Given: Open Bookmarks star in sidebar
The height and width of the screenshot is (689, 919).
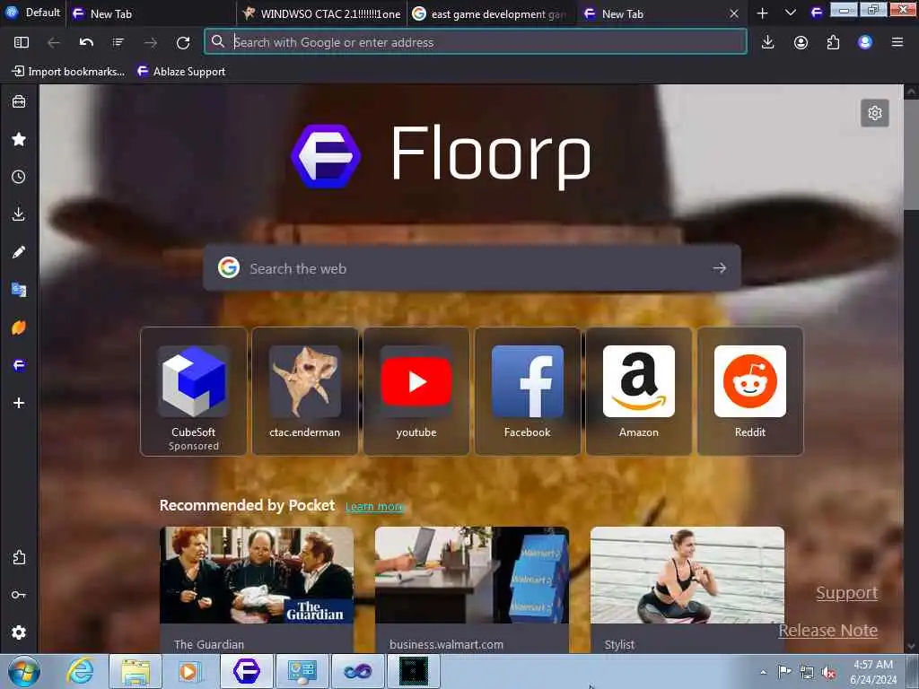Looking at the screenshot, I should 19,139.
